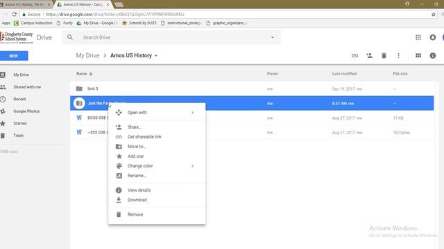The height and width of the screenshot is (249, 444).
Task: Click File size column header
Action: coord(400,74)
